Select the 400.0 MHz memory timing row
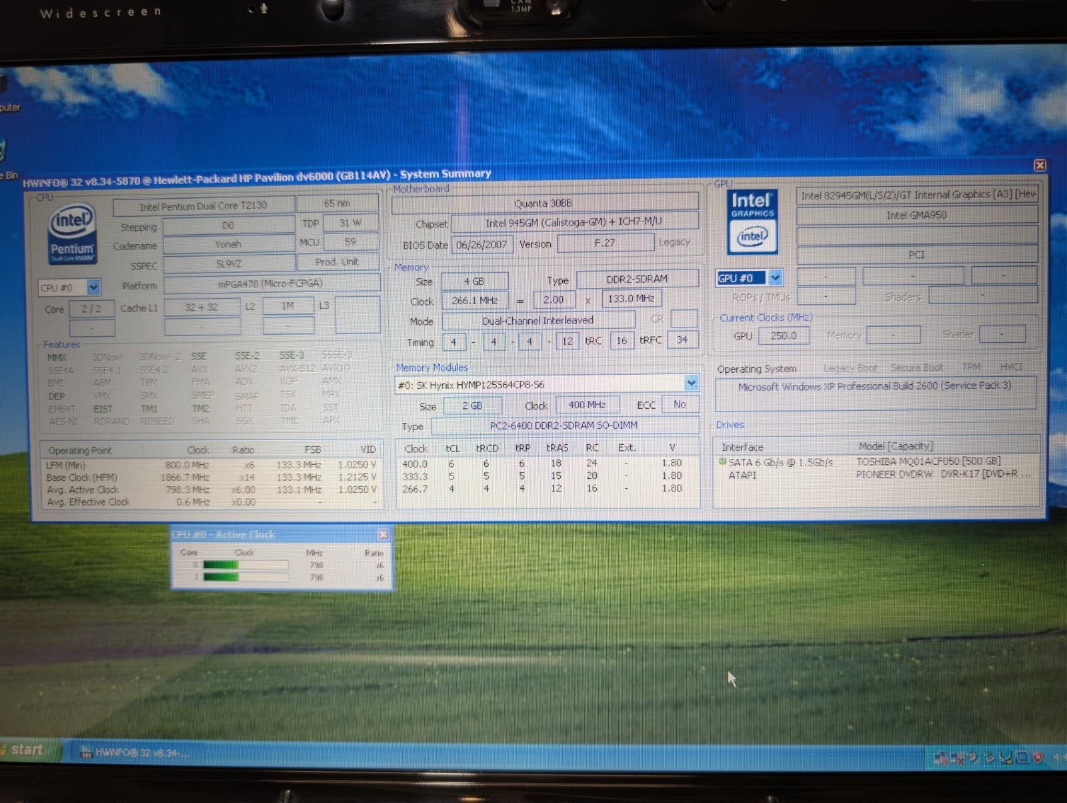1067x803 pixels. coord(548,464)
